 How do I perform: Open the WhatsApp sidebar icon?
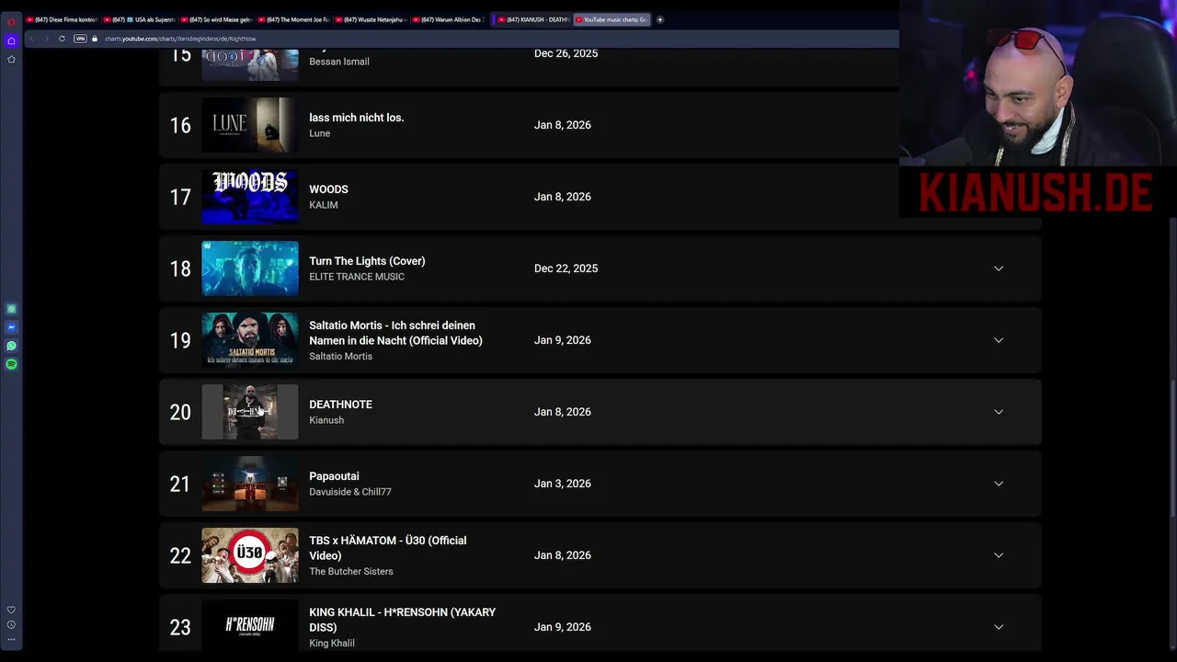pyautogui.click(x=11, y=346)
